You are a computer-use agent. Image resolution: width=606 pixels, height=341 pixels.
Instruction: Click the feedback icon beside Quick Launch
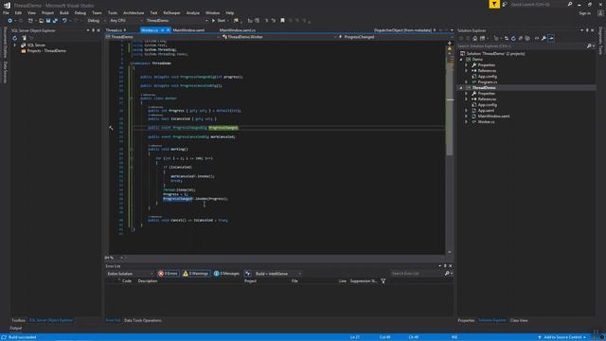[x=505, y=4]
